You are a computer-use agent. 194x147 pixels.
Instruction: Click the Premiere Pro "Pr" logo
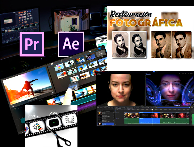[32, 44]
